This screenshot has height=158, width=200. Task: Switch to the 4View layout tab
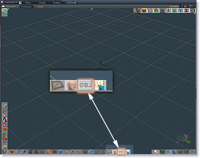[x=28, y=3]
